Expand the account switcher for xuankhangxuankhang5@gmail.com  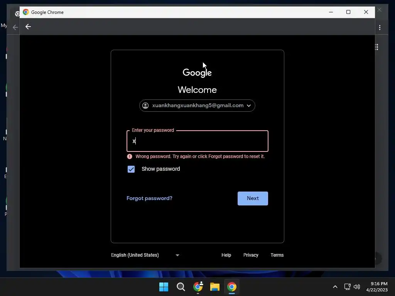[x=197, y=106]
